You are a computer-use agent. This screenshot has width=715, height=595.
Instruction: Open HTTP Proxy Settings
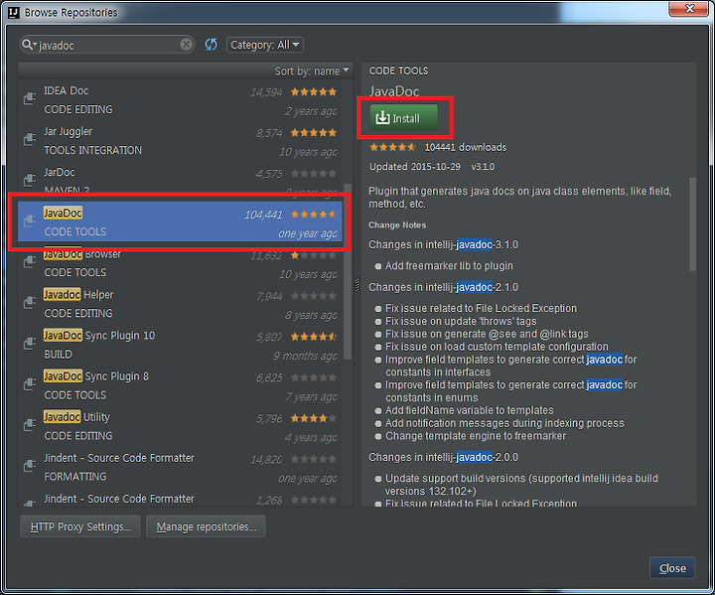tap(80, 526)
